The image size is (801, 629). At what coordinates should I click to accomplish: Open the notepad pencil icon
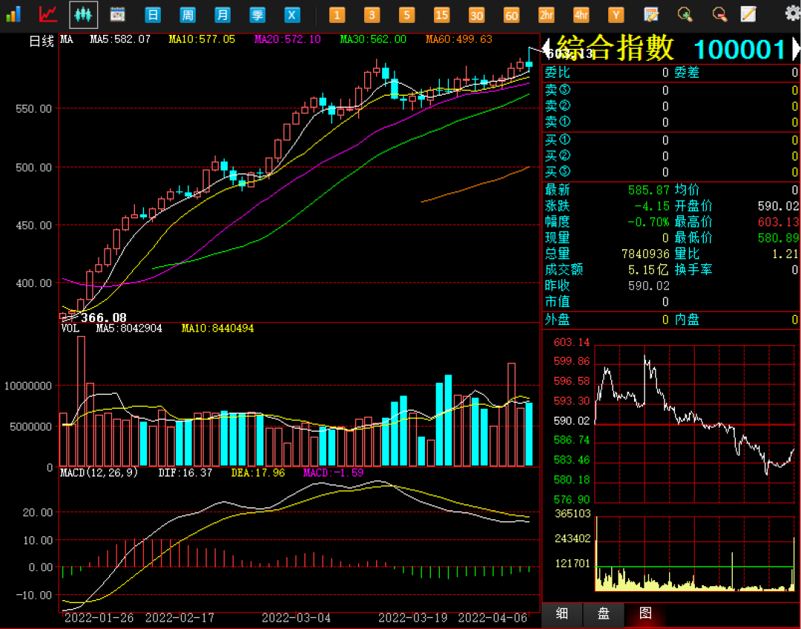click(x=748, y=14)
